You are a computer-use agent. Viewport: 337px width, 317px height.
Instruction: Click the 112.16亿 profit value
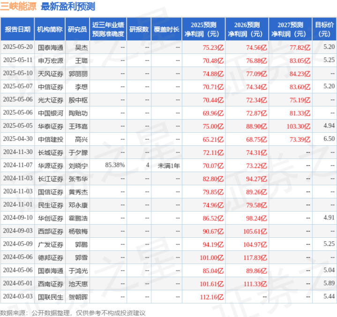click(211, 297)
